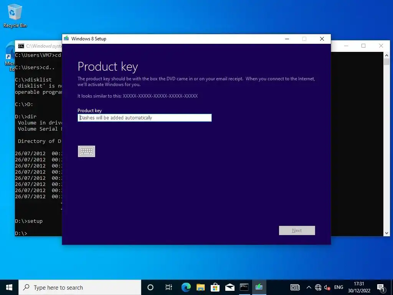
Task: Click the 'C:\>disklist' line in Command Prompt
Action: click(x=33, y=80)
